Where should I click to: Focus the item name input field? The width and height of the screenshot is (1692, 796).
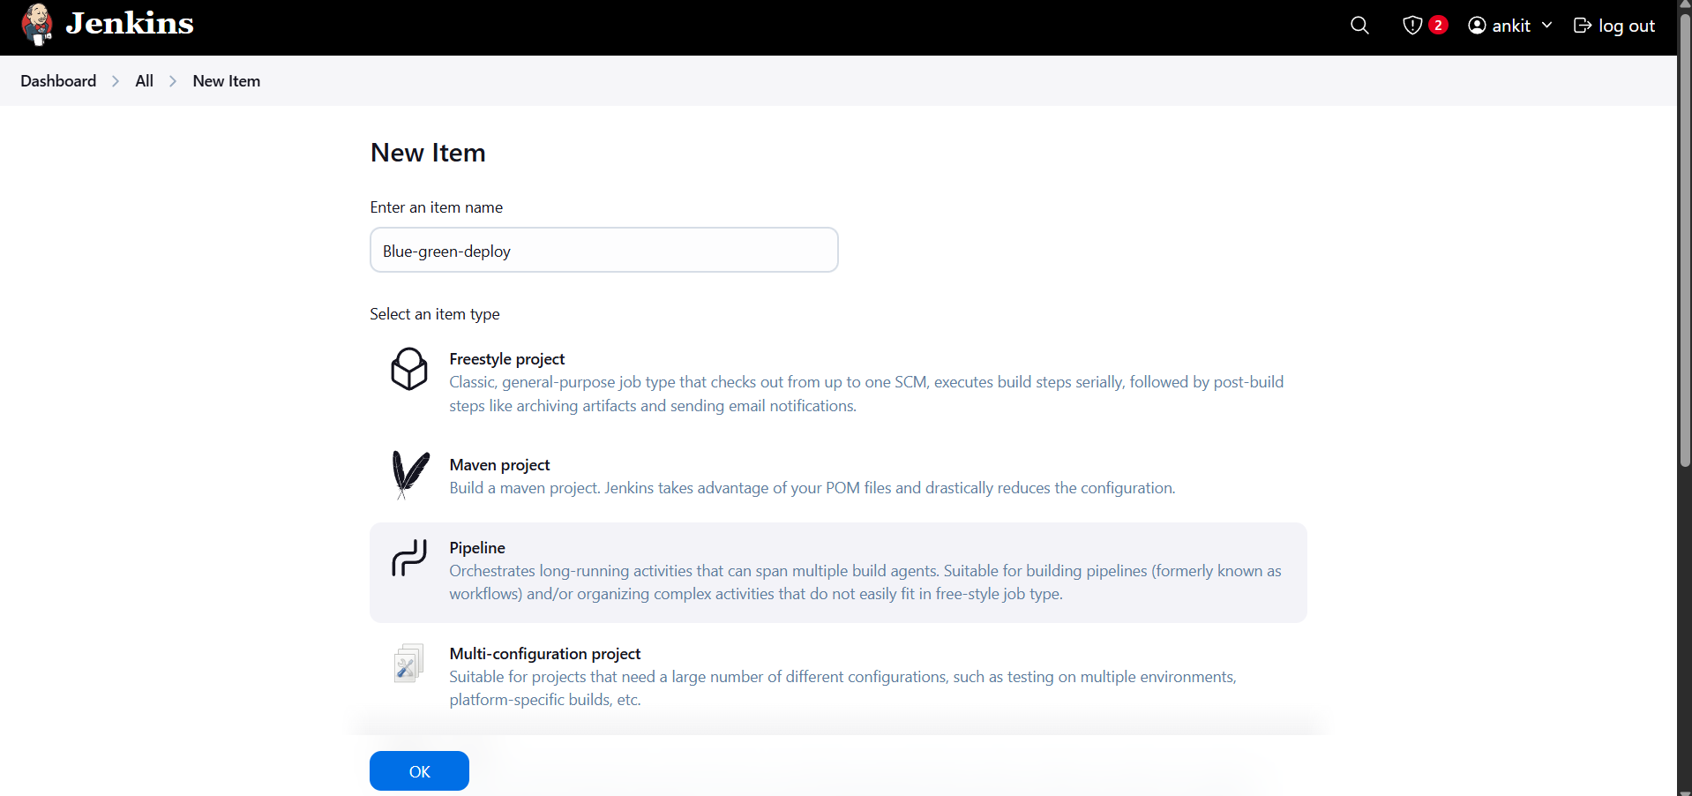604,251
